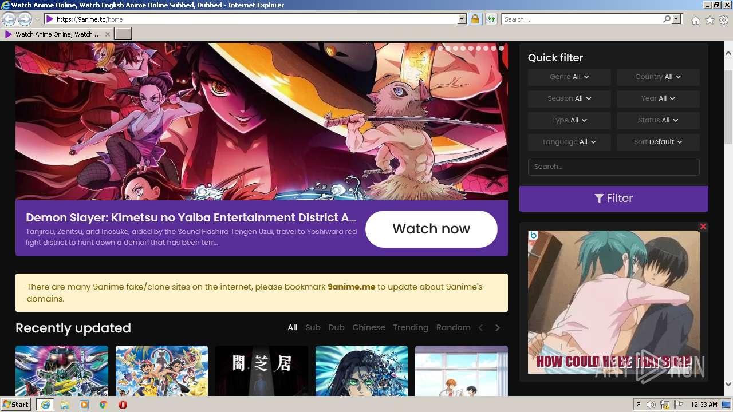
Task: Show previous Recently updated page arrow
Action: [x=481, y=328]
